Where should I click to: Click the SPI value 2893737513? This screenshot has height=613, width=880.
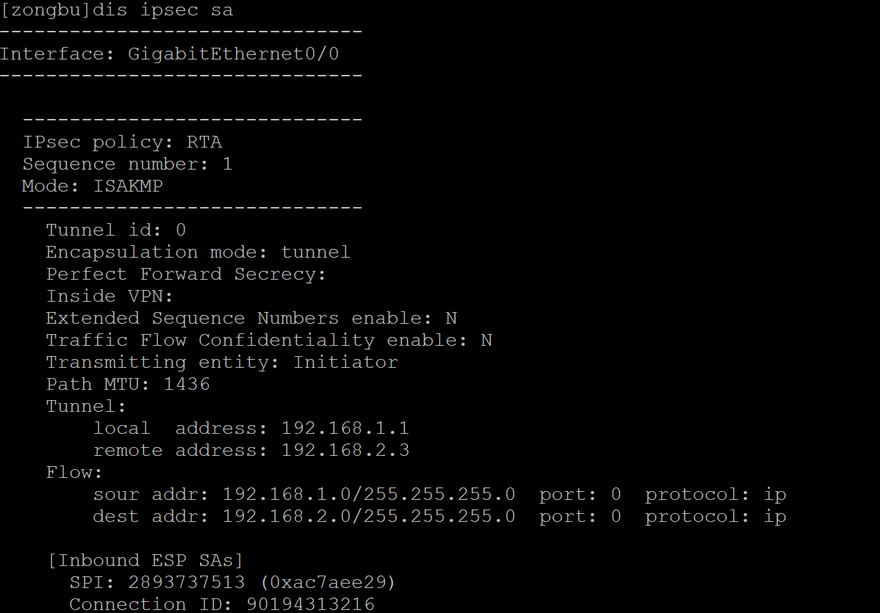[187, 582]
